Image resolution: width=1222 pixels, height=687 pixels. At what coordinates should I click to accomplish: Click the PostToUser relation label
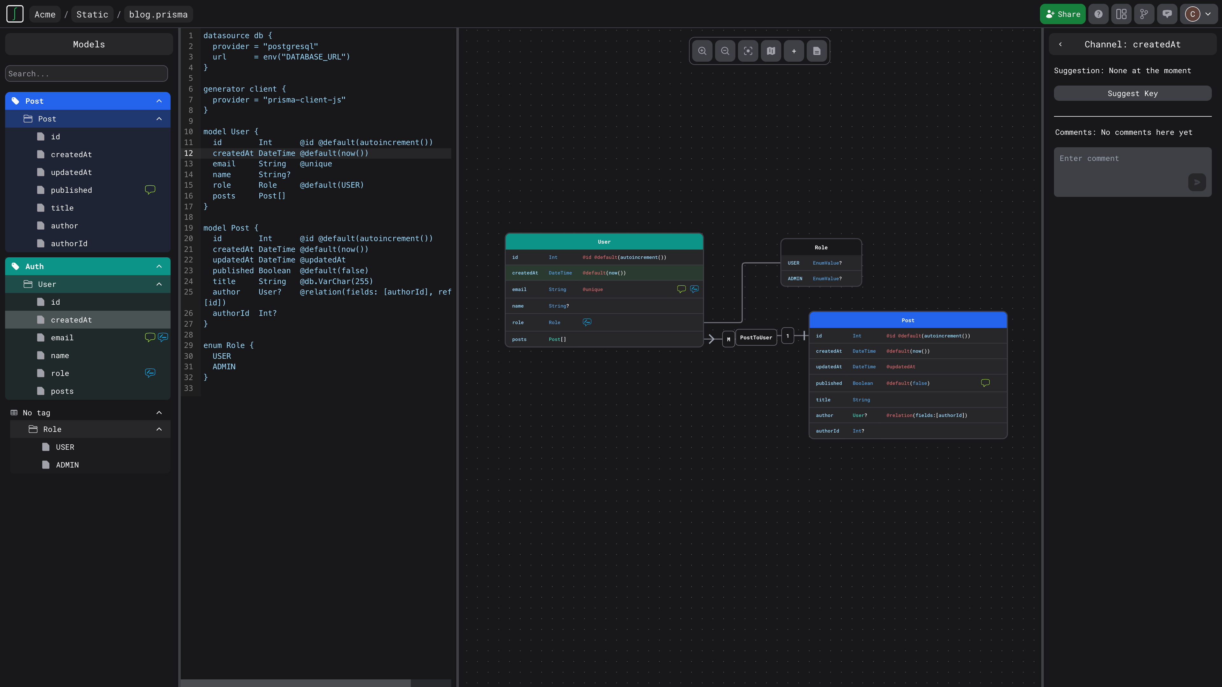click(756, 337)
